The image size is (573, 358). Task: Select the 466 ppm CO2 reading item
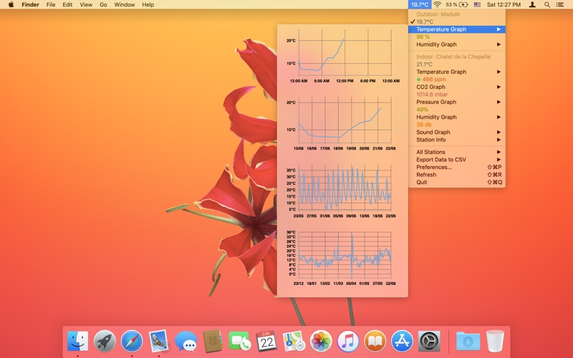pyautogui.click(x=431, y=79)
